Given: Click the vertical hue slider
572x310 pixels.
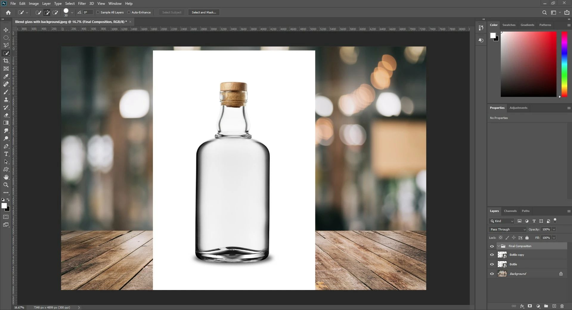Looking at the screenshot, I should (564, 64).
